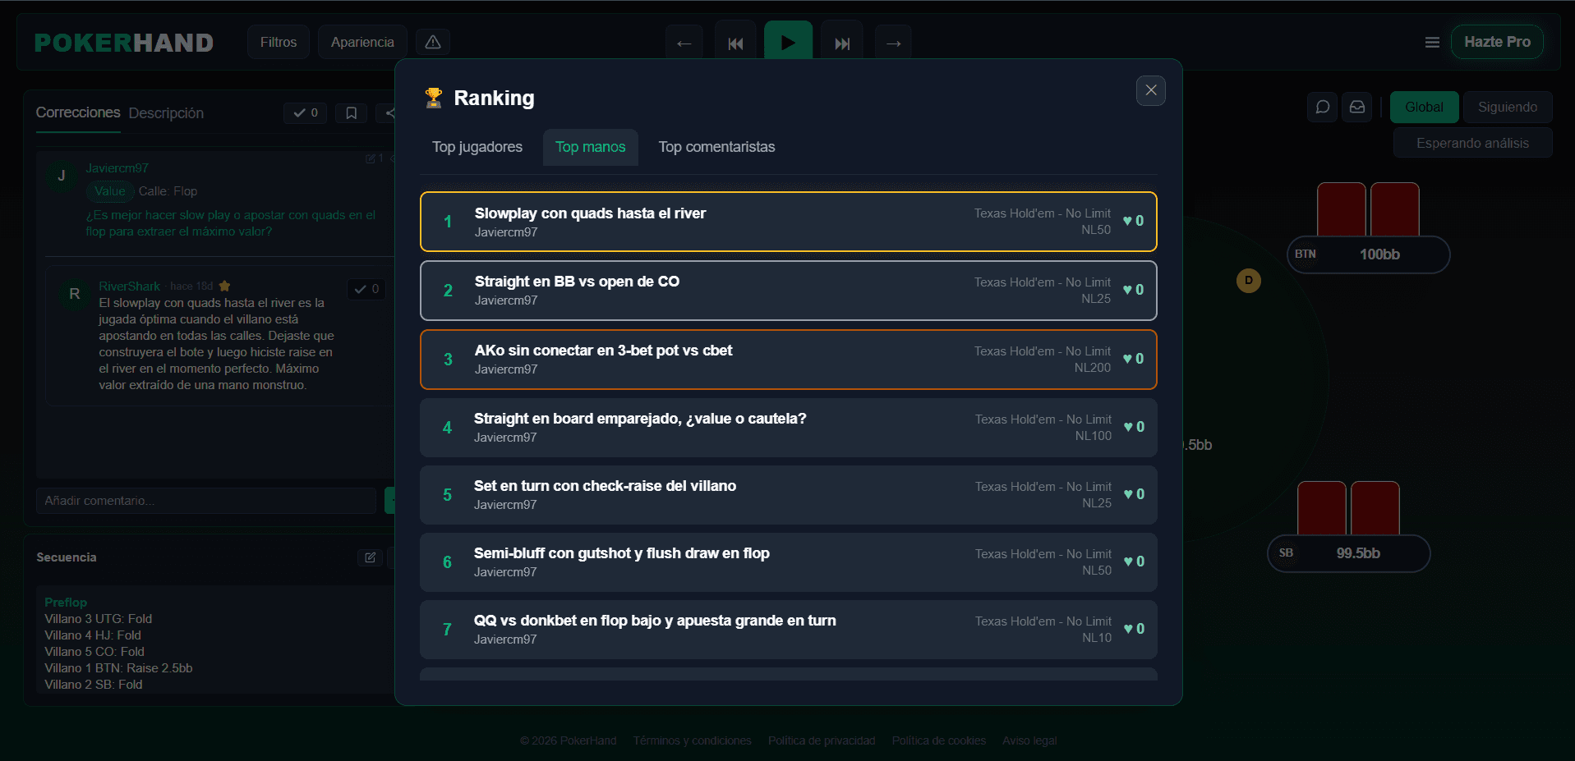Open the inbox tray icon

tap(1357, 108)
